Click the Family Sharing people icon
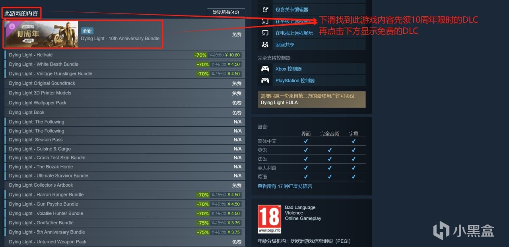The width and height of the screenshot is (509, 247). click(x=265, y=44)
